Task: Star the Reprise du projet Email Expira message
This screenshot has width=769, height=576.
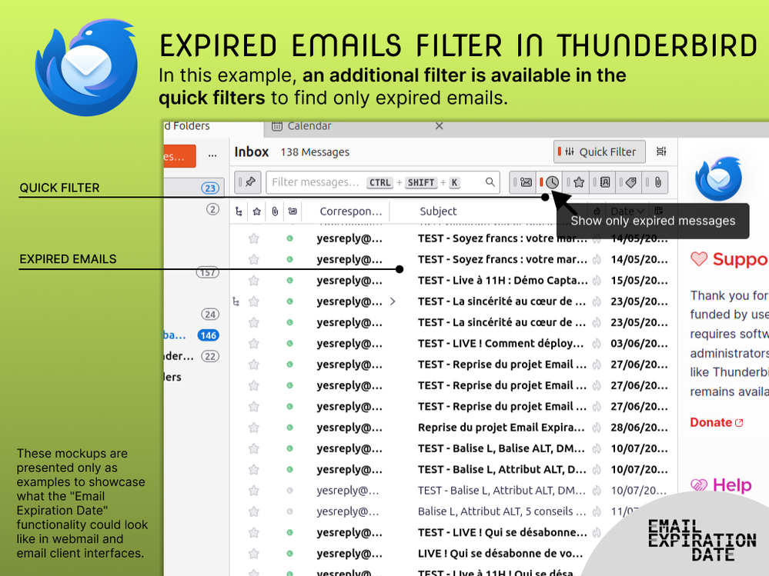Action: pos(253,427)
